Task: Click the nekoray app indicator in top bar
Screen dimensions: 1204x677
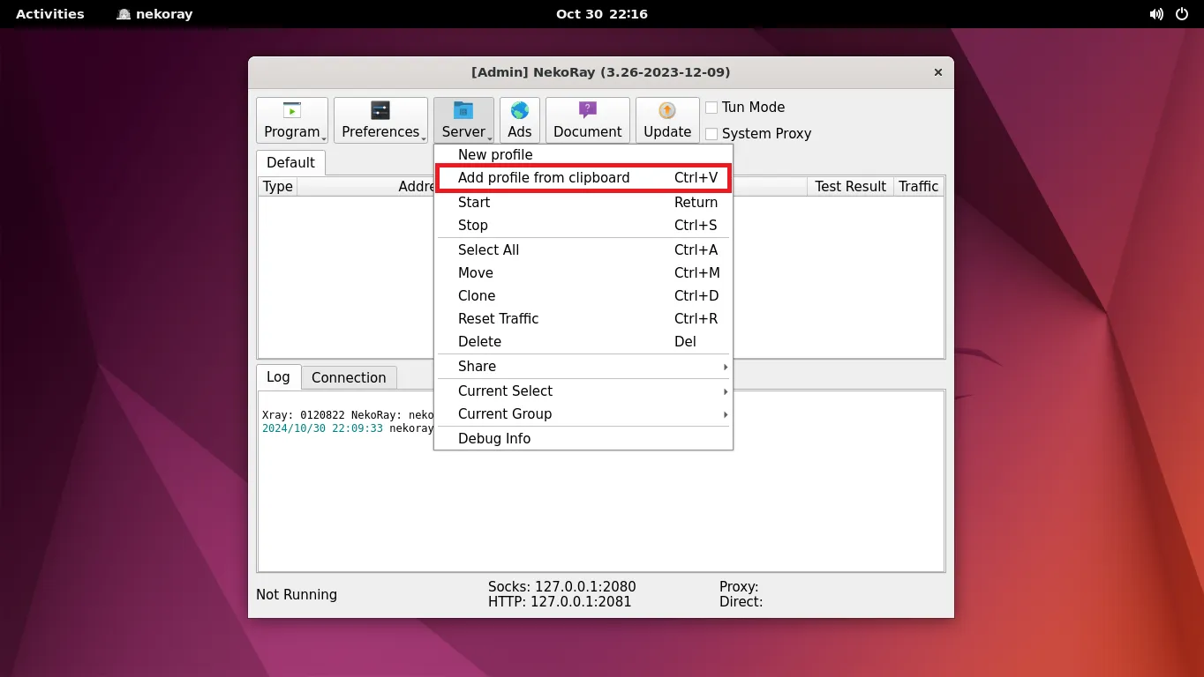Action: click(154, 14)
